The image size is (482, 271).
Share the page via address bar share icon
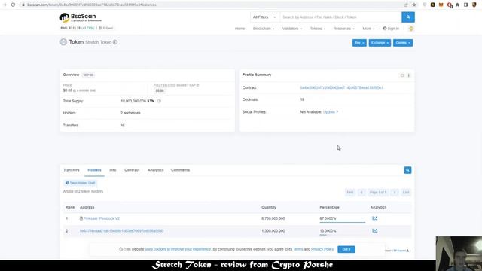(x=405, y=5)
